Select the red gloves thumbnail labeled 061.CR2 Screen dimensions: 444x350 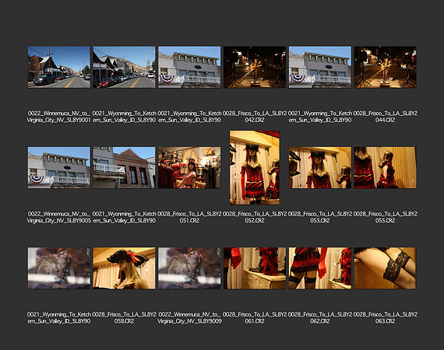point(255,268)
